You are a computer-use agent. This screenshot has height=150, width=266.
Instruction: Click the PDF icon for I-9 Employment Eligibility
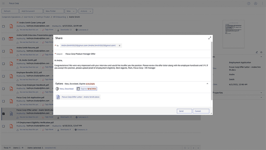pos(11,126)
